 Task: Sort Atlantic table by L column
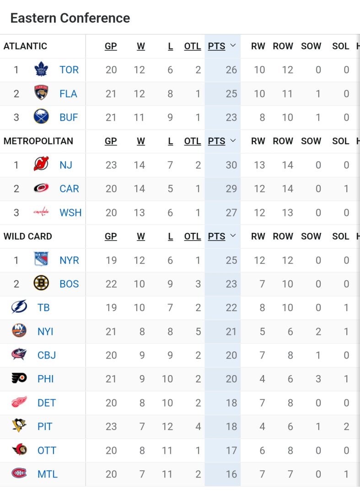[x=170, y=46]
